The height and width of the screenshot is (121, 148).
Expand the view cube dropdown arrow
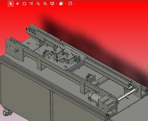75,4
